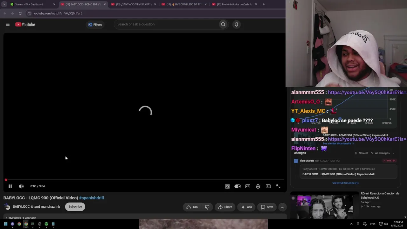Click the red video progress bar scrubber
The image size is (407, 229).
(x=6, y=180)
